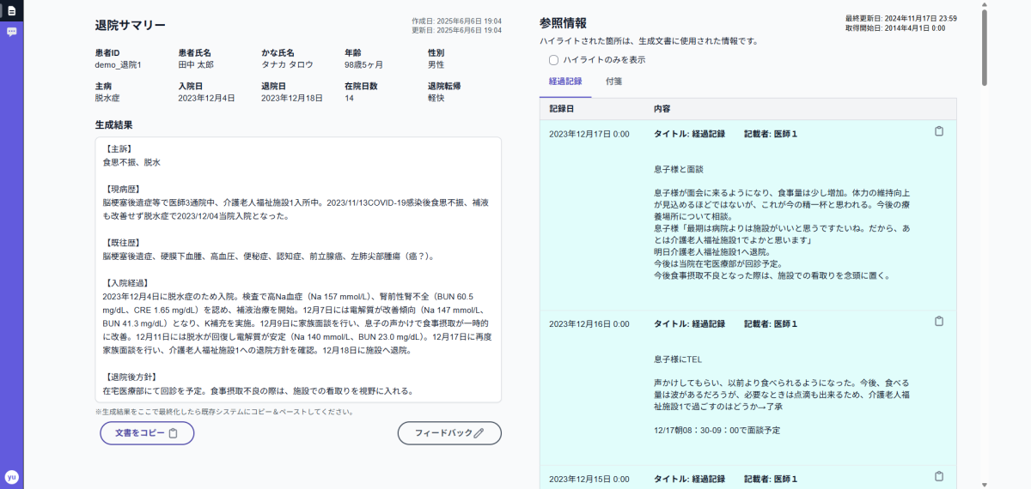Viewport: 1031px width, 489px height.
Task: Click the record date 2023年12月17日 0:00
Action: tap(589, 134)
